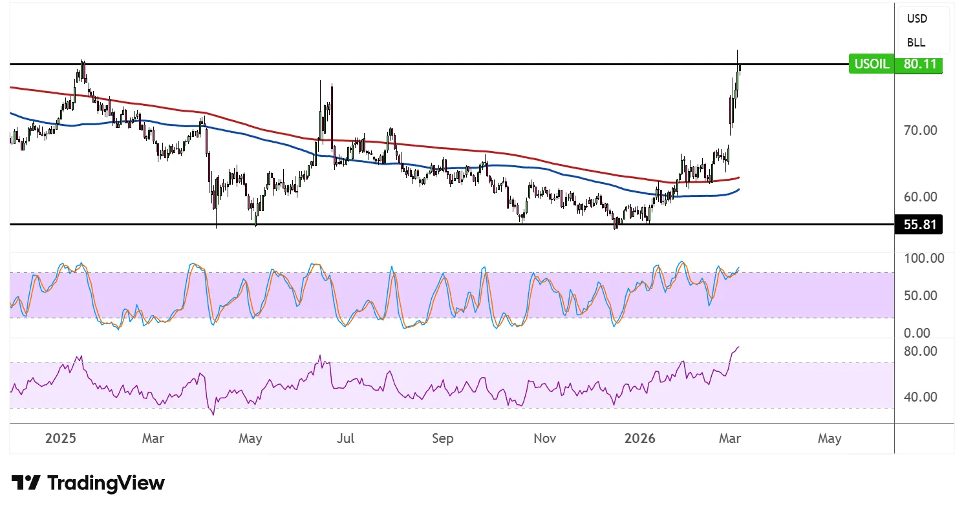Screen dimensions: 964x512
Task: Open the BLL unit label
Action: [916, 43]
